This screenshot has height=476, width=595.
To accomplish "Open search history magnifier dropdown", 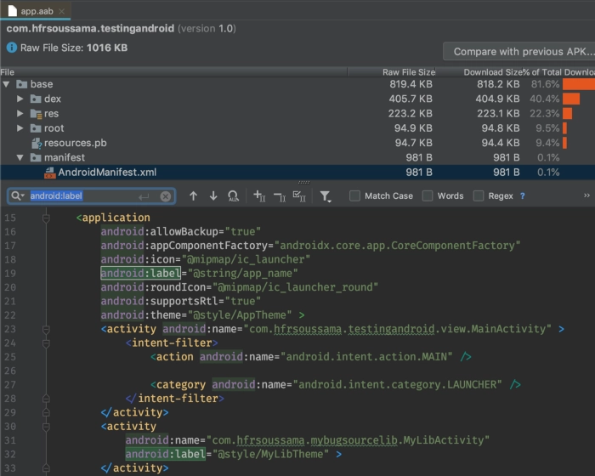I will [x=18, y=196].
